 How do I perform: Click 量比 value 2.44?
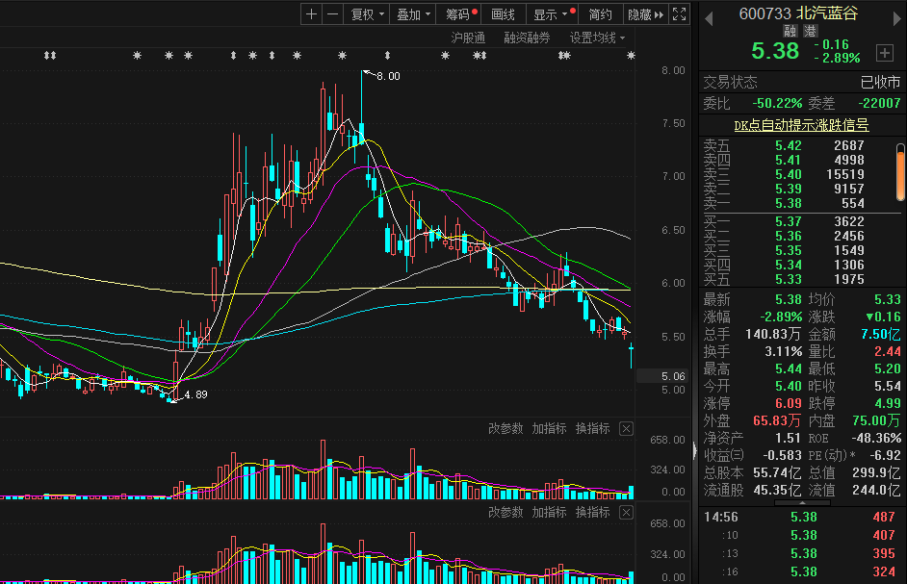[888, 351]
